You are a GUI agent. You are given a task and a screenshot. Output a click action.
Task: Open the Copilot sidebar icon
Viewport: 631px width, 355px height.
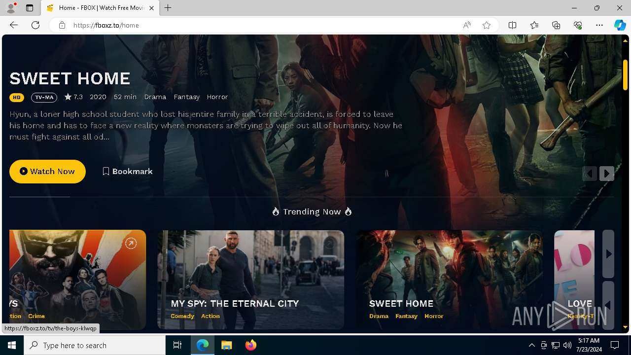pos(620,25)
